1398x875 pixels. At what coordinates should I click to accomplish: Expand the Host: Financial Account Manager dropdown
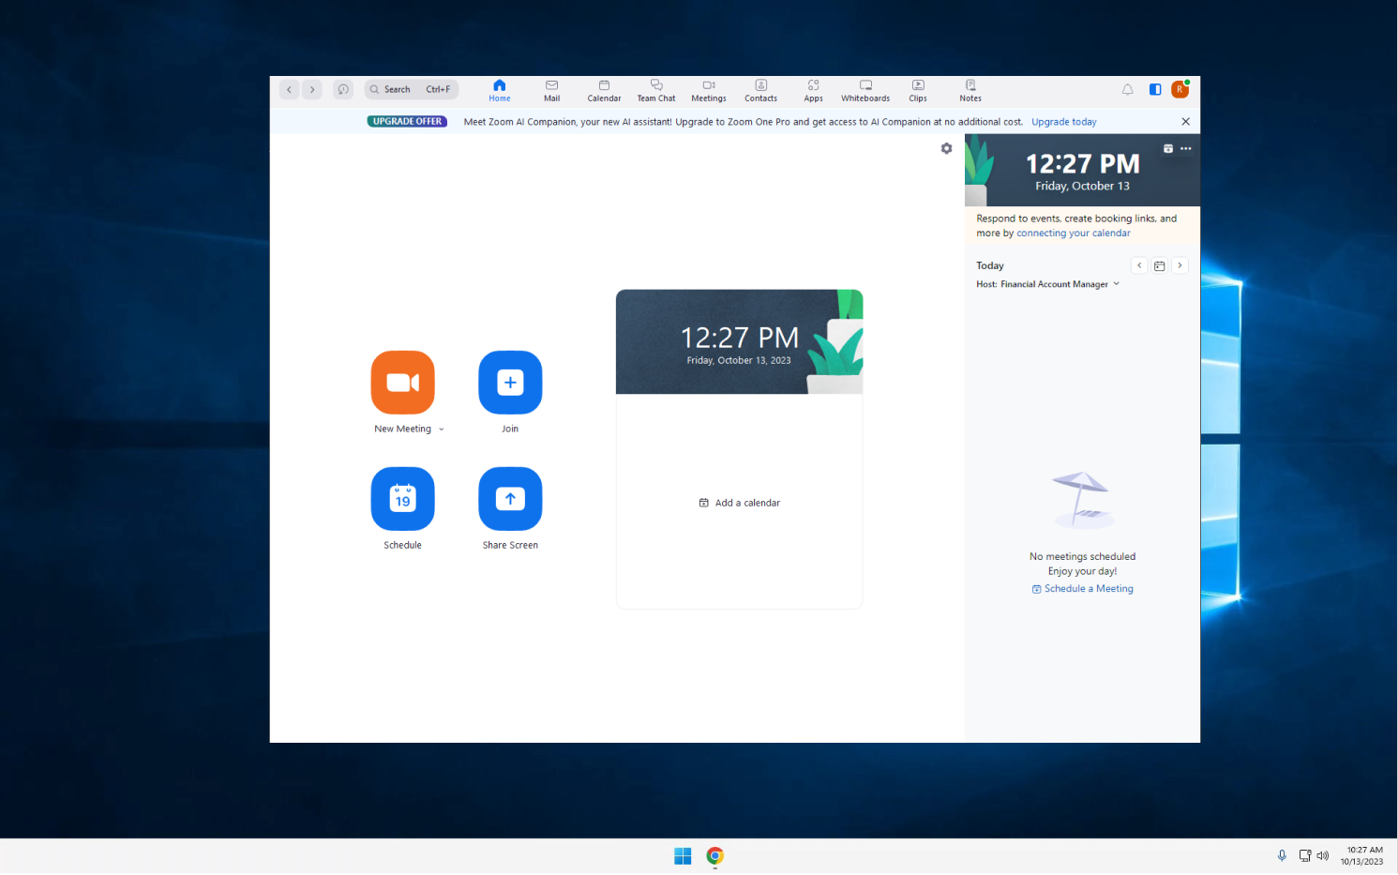pos(1048,284)
